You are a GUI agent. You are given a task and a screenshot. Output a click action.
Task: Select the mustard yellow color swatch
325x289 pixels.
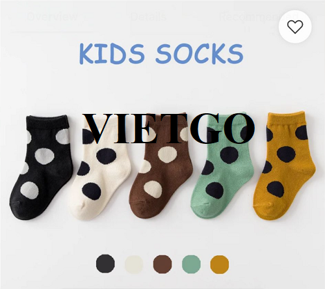[220, 264]
